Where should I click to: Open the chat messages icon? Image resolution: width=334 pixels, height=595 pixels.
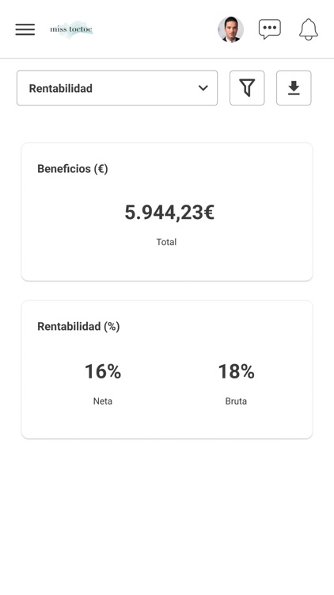pyautogui.click(x=270, y=29)
